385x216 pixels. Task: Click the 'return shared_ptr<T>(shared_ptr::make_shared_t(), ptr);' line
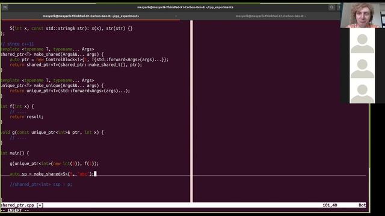click(76, 65)
